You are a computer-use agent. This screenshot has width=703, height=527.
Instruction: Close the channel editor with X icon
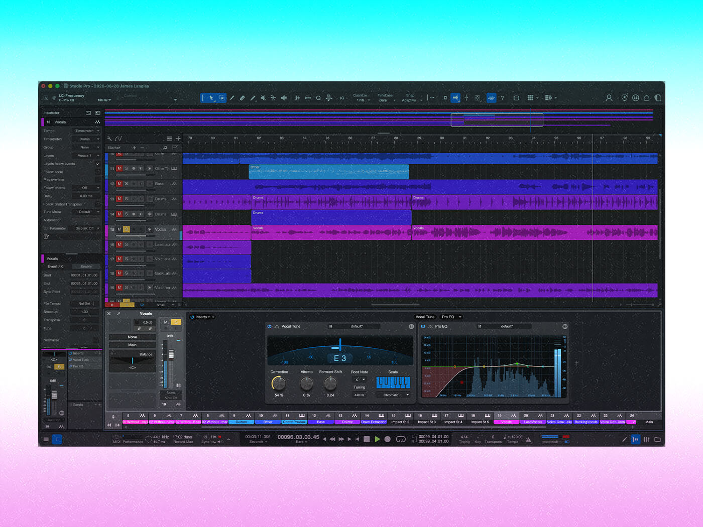tap(109, 314)
